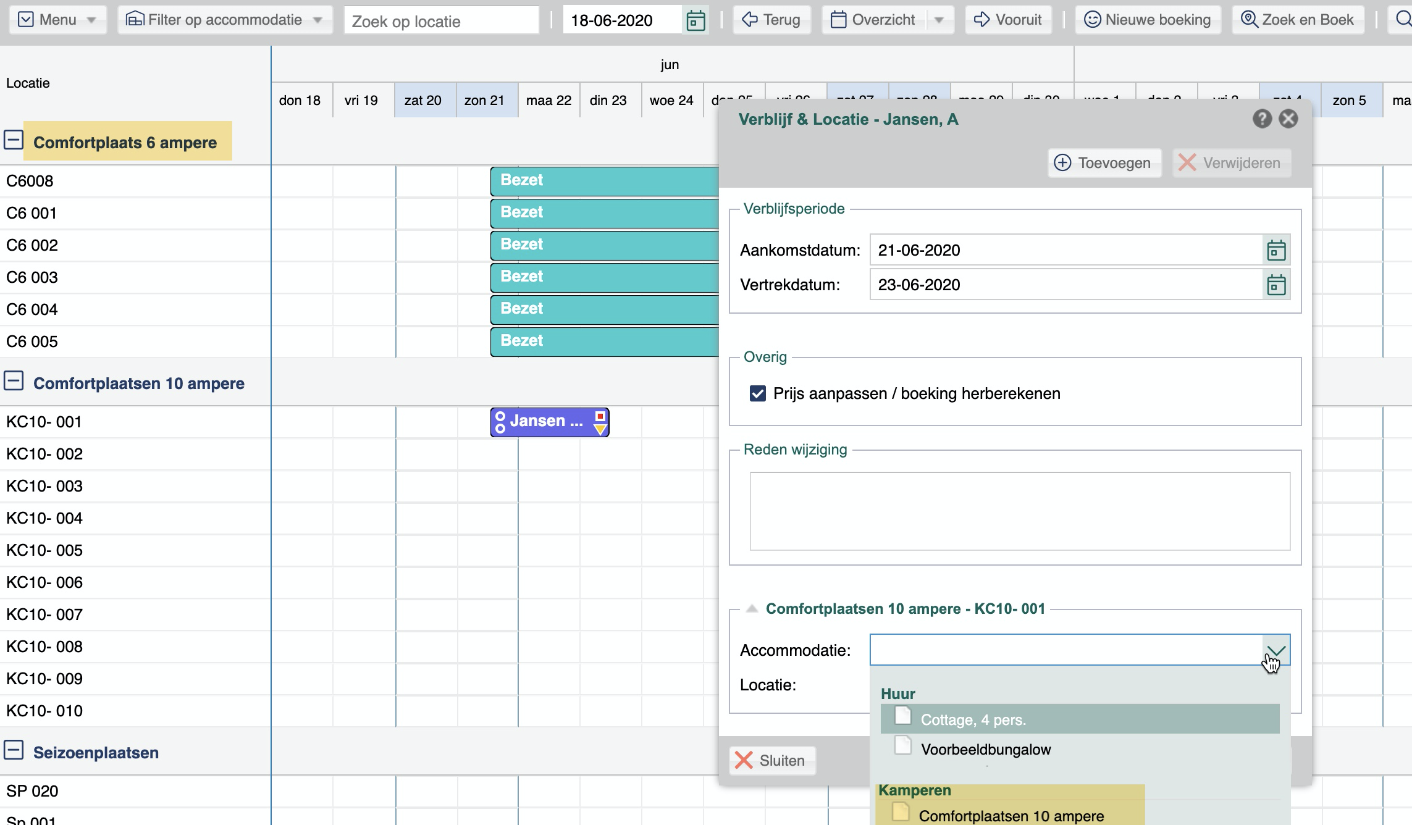Click the Bezet block in row C6 003
This screenshot has height=825, width=1412.
(605, 277)
